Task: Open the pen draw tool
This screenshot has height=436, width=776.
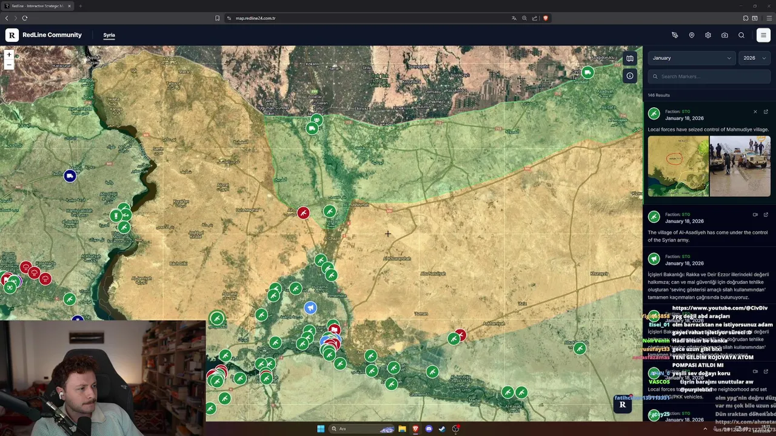Action: (x=675, y=35)
